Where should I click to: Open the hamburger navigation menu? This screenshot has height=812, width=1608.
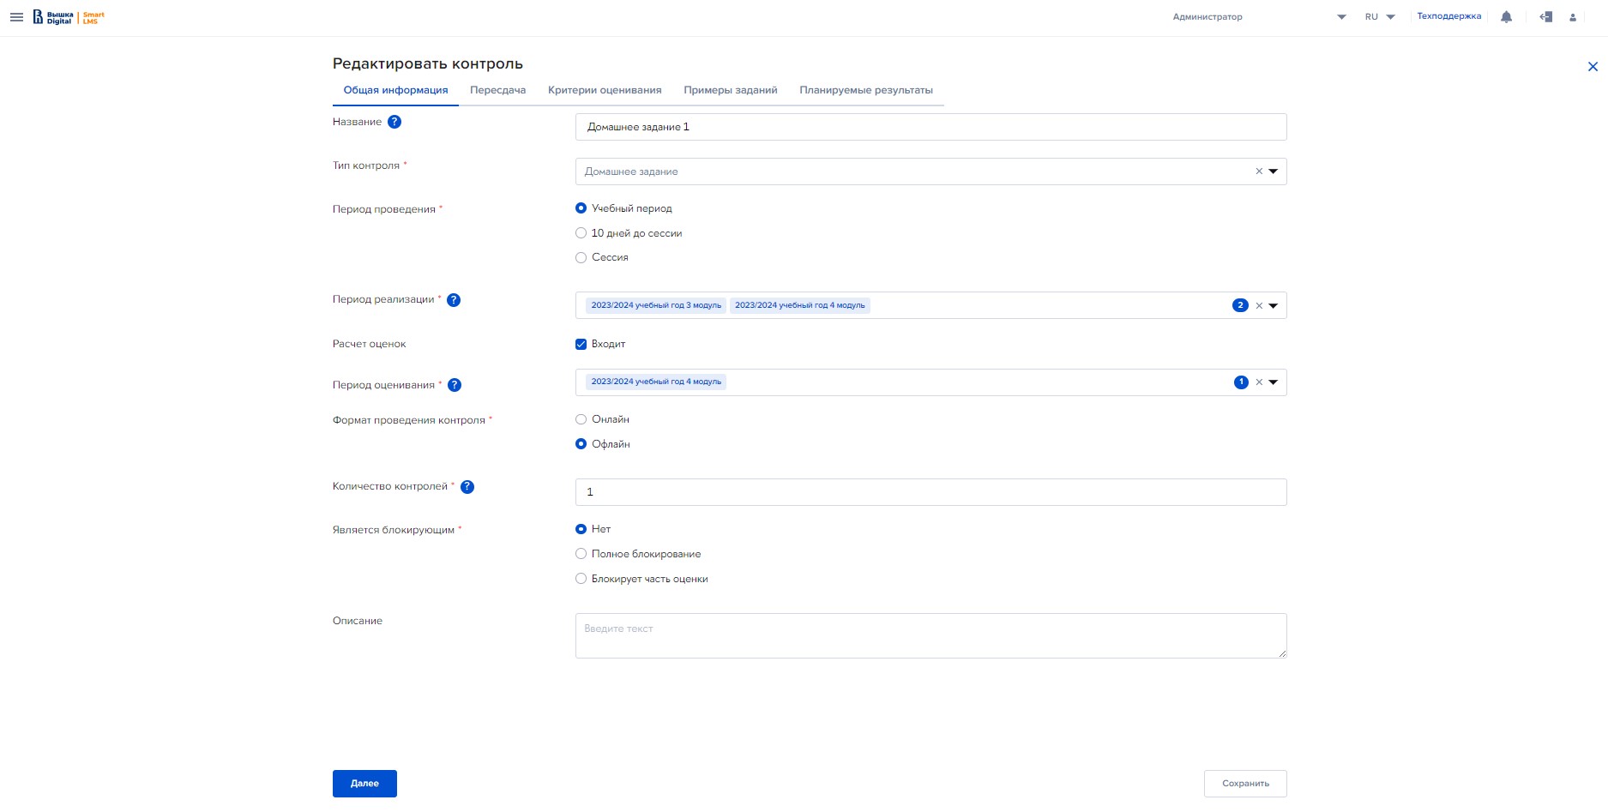pyautogui.click(x=16, y=17)
